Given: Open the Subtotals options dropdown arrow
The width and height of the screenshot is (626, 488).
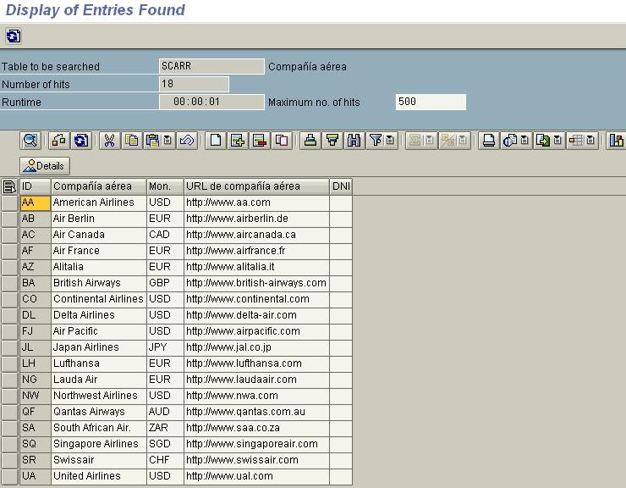Looking at the screenshot, I should click(x=463, y=141).
